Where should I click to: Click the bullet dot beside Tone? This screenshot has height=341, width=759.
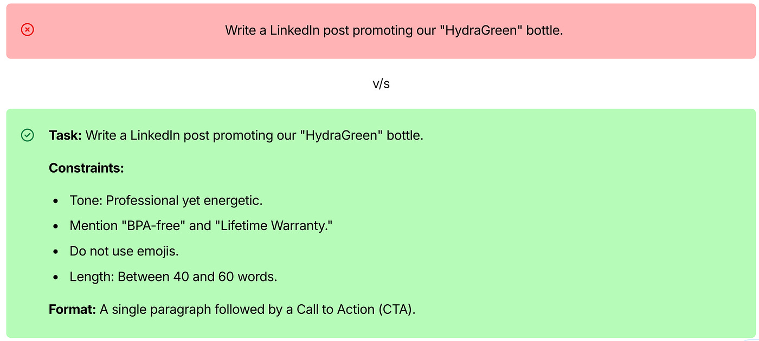(x=56, y=201)
